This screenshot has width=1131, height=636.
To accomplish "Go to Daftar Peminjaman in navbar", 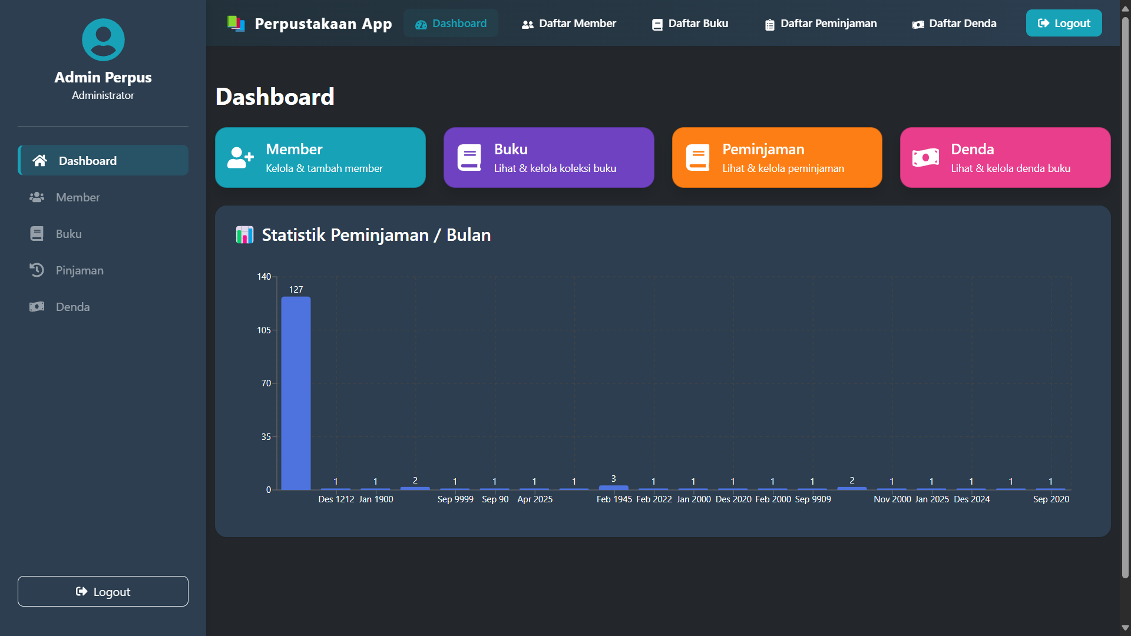I will tap(820, 24).
